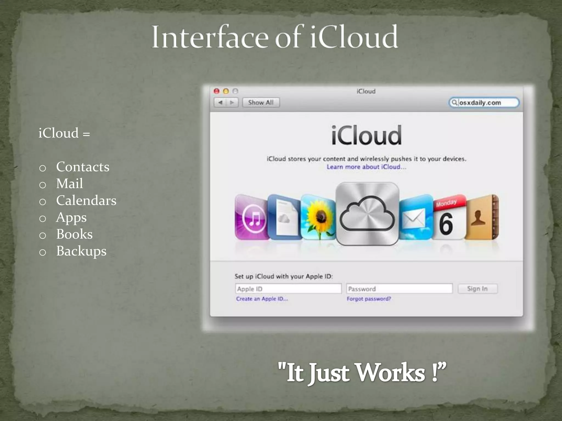This screenshot has width=562, height=421.
Task: Click the iTunes music icon
Action: [x=251, y=217]
